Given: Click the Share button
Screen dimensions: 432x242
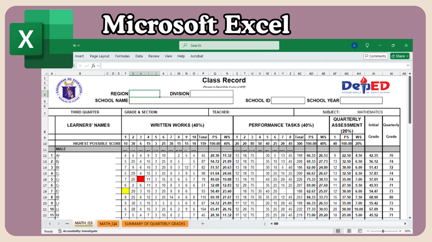Looking at the screenshot, I should pyautogui.click(x=400, y=56).
